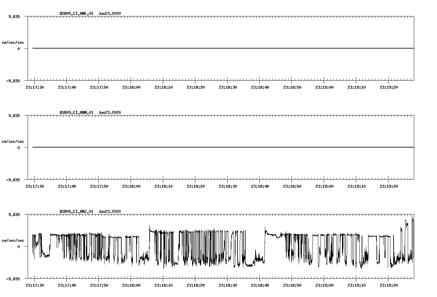Screen dimensions: 437x297
Task: Click 23:19:20 time label under the HNN plot
Action: [x=389, y=186]
